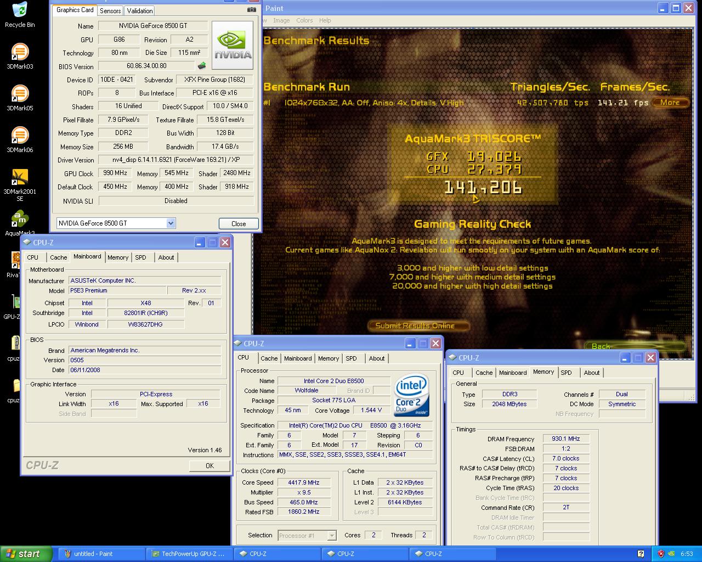
Task: Click the GPU-Z screenshot camera icon
Action: tap(252, 10)
